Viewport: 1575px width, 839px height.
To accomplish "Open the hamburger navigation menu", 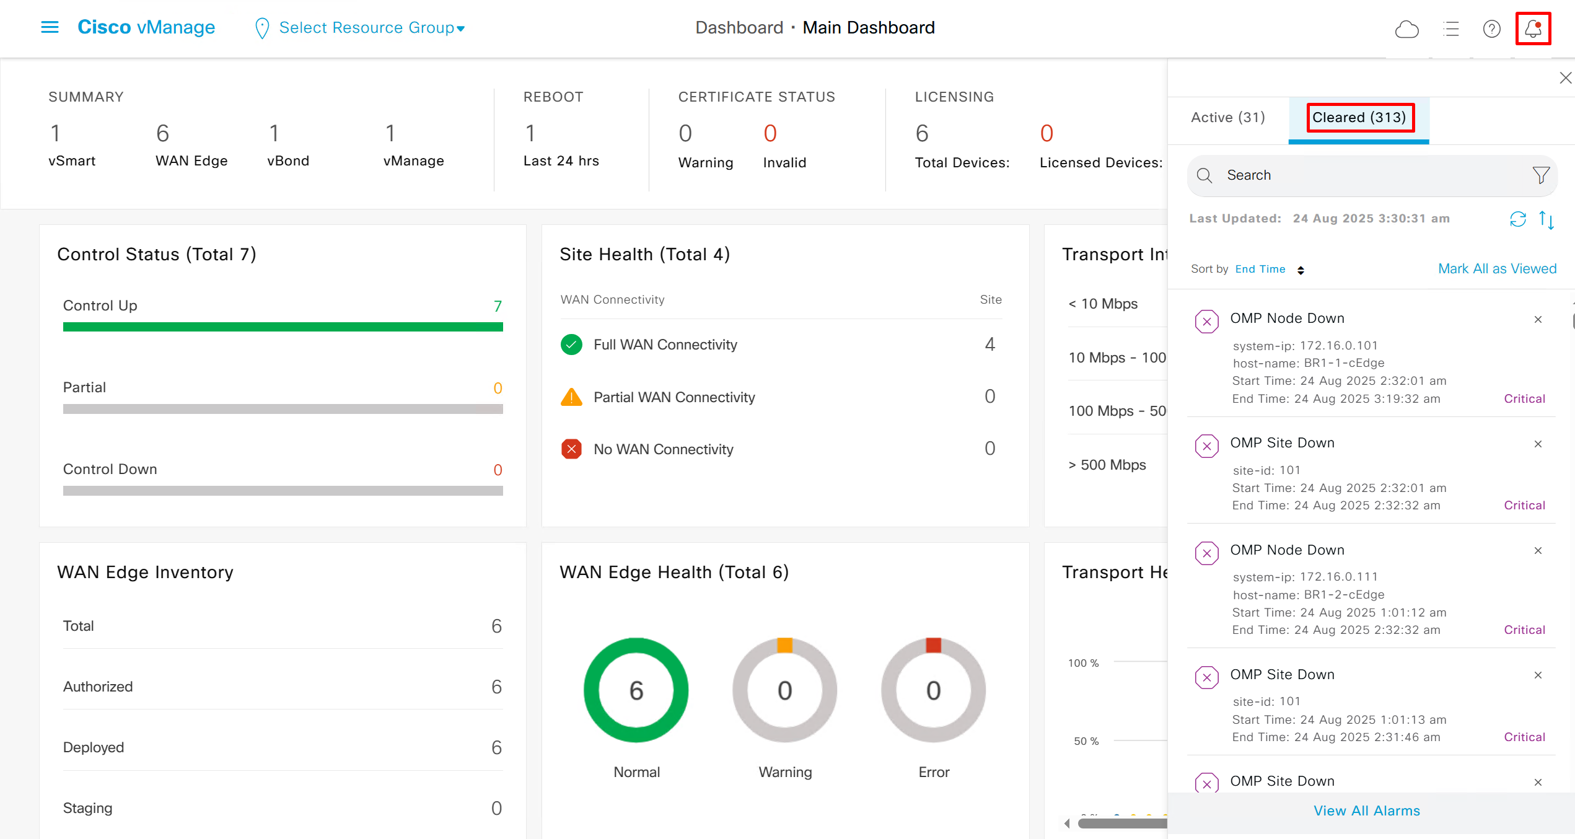I will [50, 27].
